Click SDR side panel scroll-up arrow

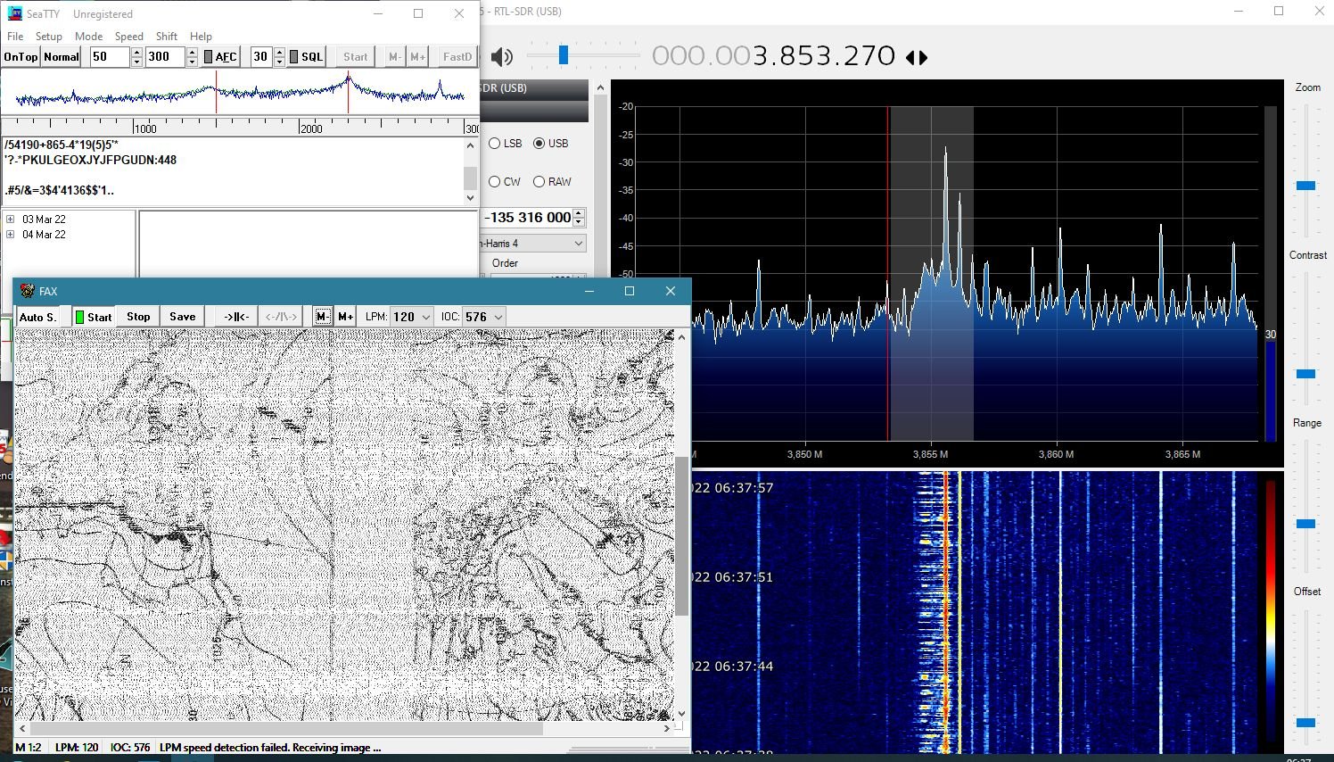pos(601,87)
